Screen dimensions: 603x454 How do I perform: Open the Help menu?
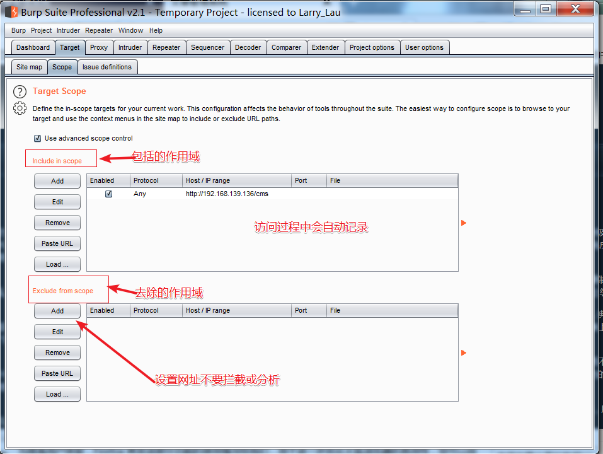pyautogui.click(x=156, y=30)
